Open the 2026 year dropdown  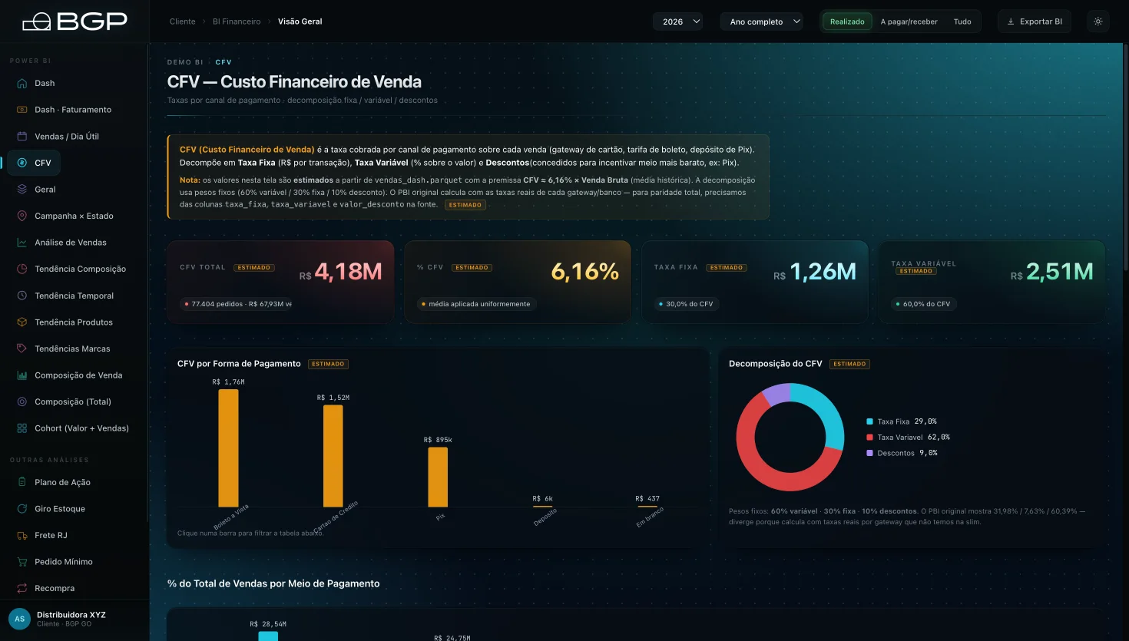pos(678,21)
